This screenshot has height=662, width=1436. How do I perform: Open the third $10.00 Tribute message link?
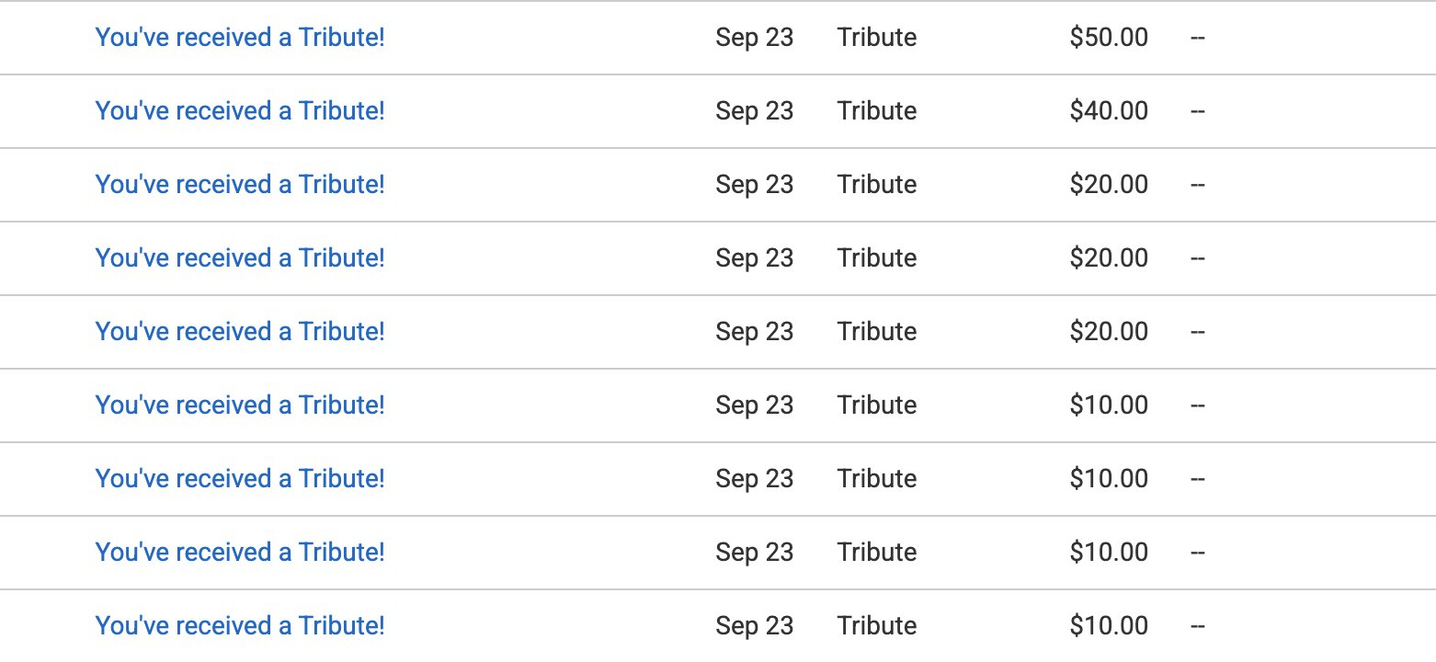point(240,553)
